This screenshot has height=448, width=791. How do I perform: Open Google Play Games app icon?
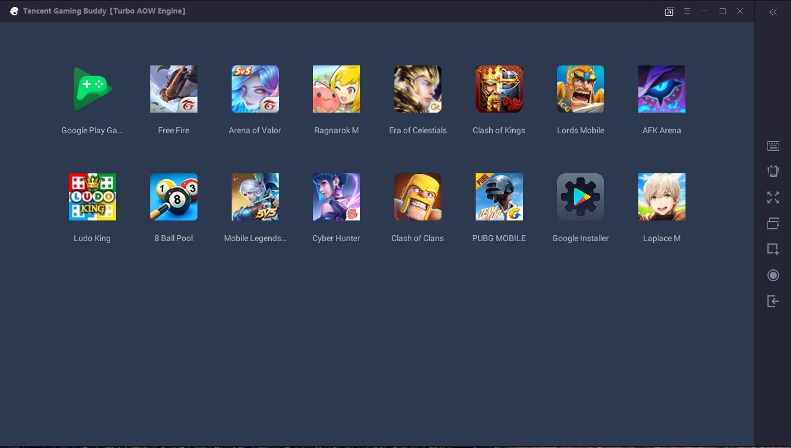point(93,89)
